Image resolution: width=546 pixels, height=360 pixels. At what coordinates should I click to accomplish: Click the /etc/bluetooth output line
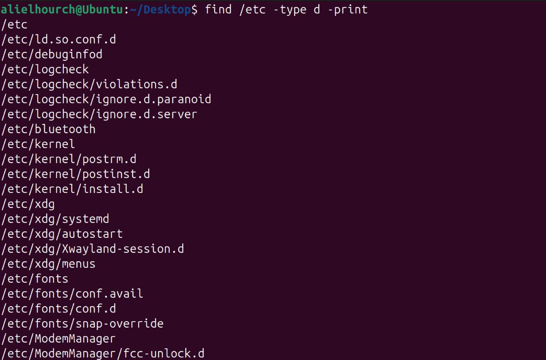[48, 129]
